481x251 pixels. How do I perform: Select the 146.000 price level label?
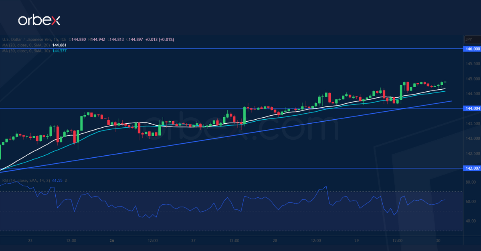(471, 49)
